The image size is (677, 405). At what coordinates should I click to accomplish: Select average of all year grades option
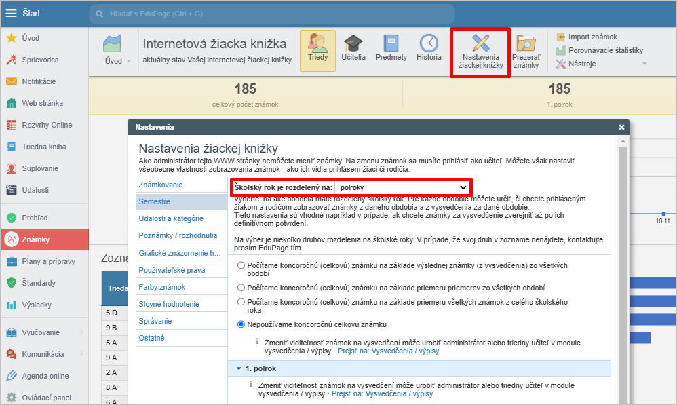coord(241,302)
